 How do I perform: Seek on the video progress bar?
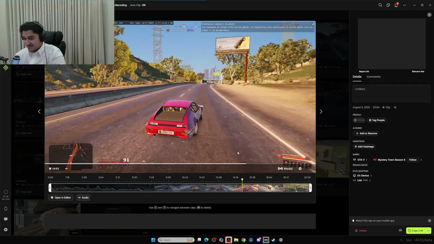click(180, 164)
